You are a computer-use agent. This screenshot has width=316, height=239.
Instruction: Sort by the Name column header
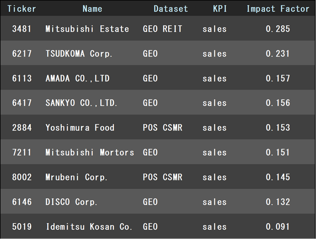[92, 9]
